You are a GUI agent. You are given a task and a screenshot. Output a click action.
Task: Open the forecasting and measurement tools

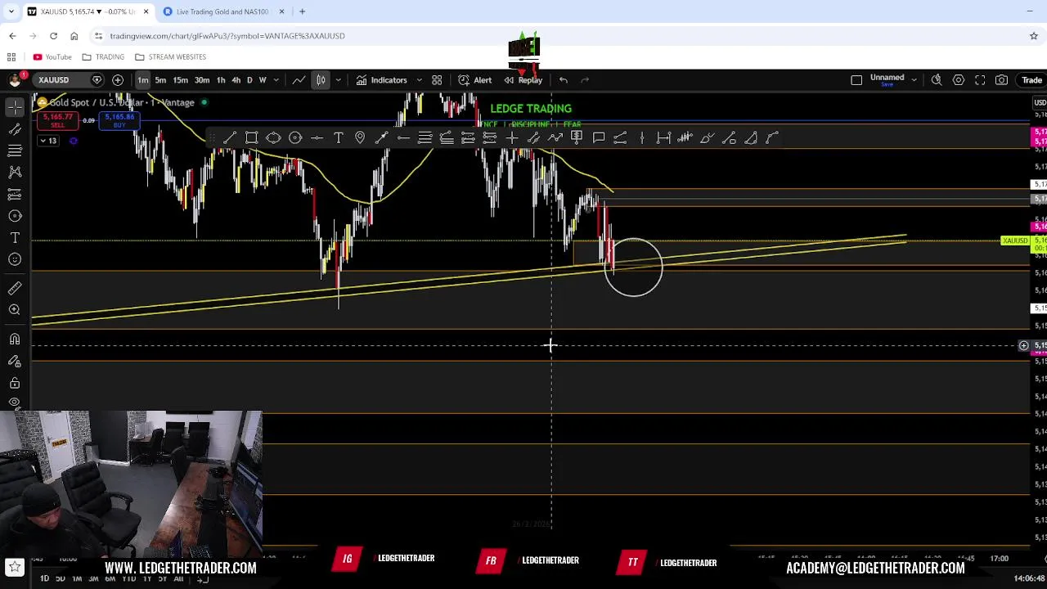(x=15, y=194)
